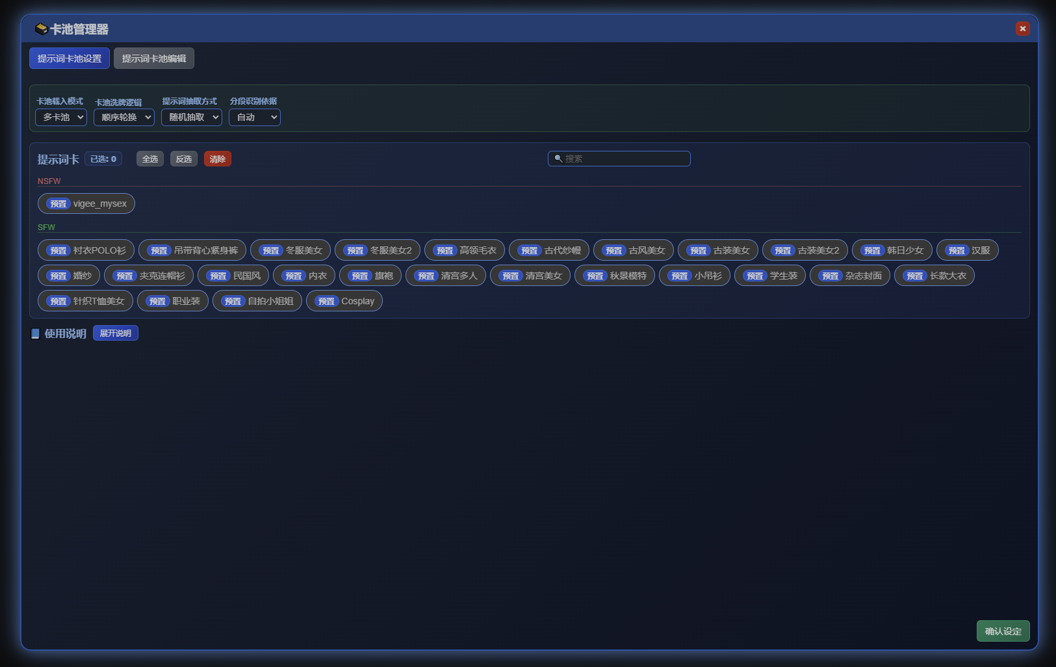Select the 冬服美女 card

[x=290, y=250]
